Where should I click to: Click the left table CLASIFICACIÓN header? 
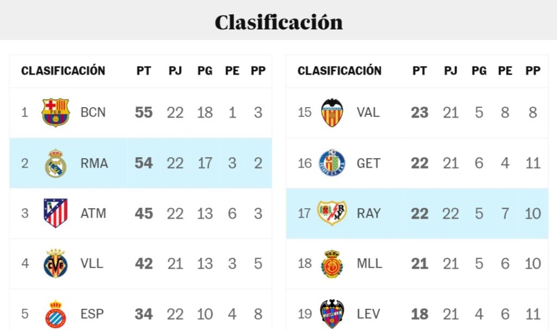click(x=63, y=71)
